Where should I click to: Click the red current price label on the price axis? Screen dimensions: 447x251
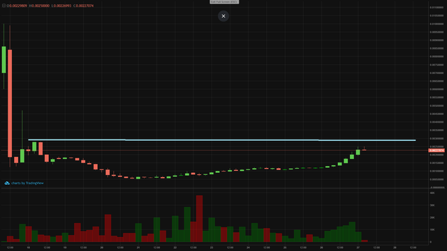pos(437,151)
